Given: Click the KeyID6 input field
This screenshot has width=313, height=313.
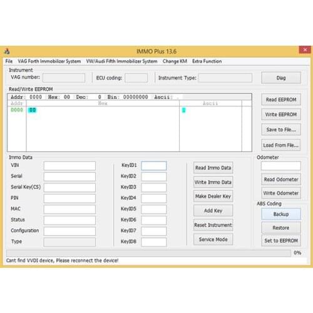Looking at the screenshot, I should pos(154,220).
